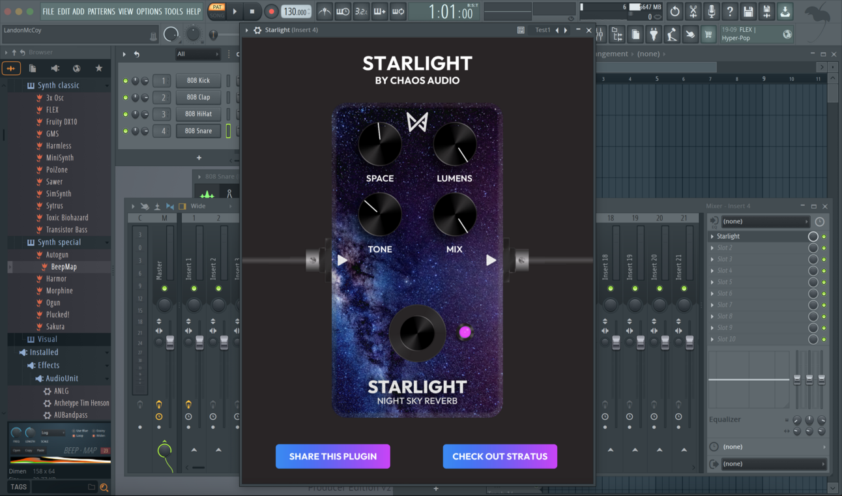Adjust the LUMENS knob on the pedal

click(455, 144)
